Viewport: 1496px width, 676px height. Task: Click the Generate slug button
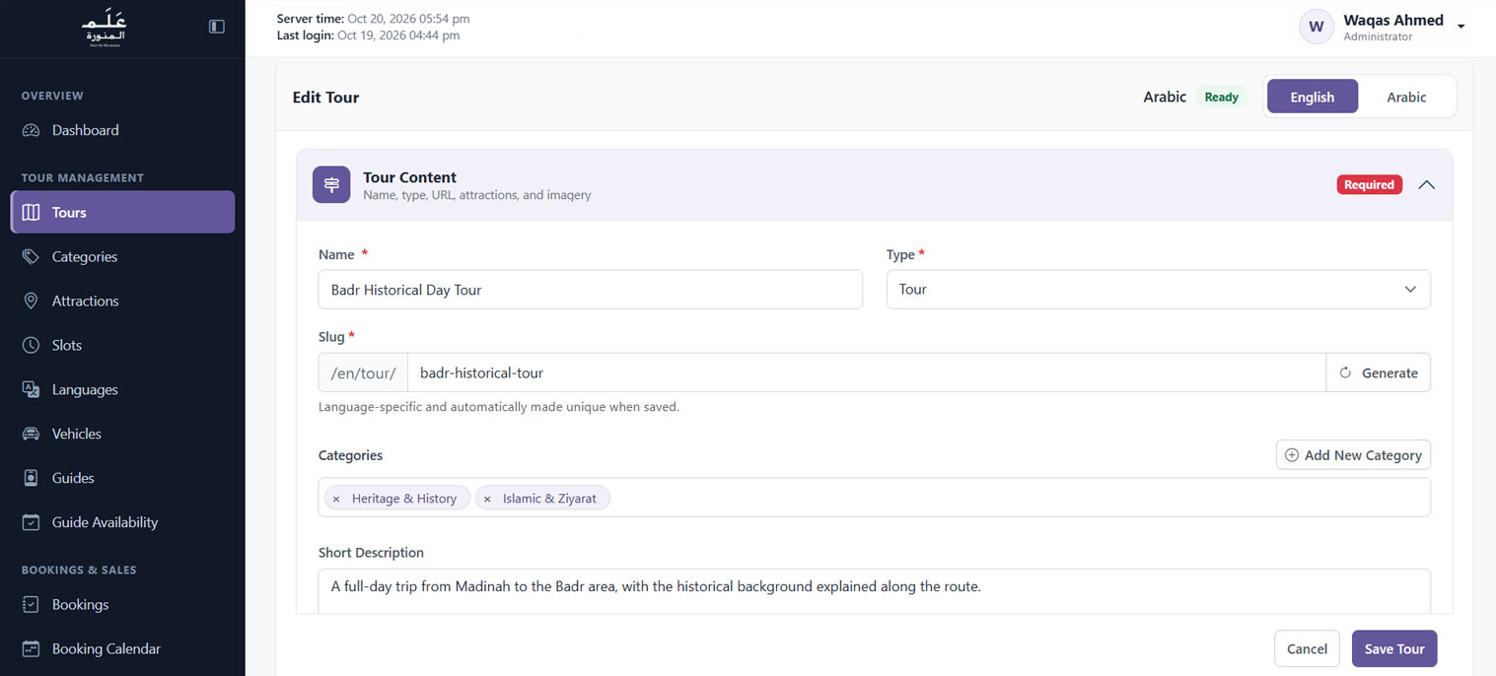tap(1378, 372)
